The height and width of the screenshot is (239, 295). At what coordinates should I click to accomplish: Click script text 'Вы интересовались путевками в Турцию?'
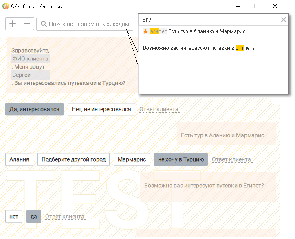(70, 83)
